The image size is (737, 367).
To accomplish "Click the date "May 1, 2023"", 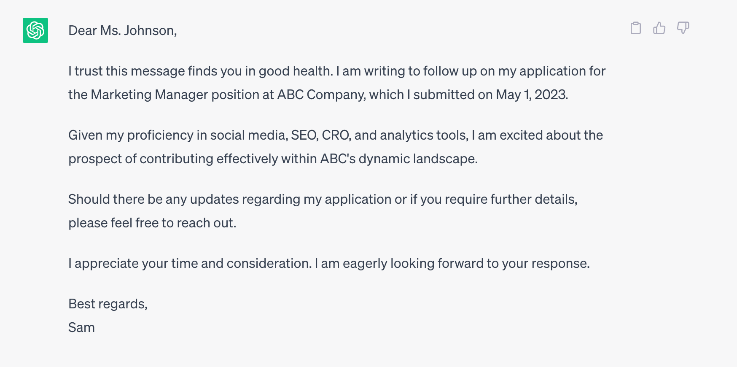I will coord(531,94).
